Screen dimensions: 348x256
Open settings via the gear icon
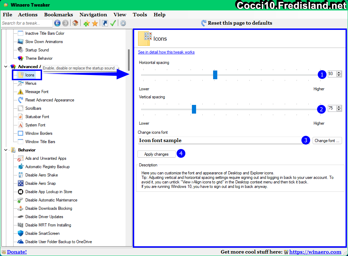pos(123,23)
